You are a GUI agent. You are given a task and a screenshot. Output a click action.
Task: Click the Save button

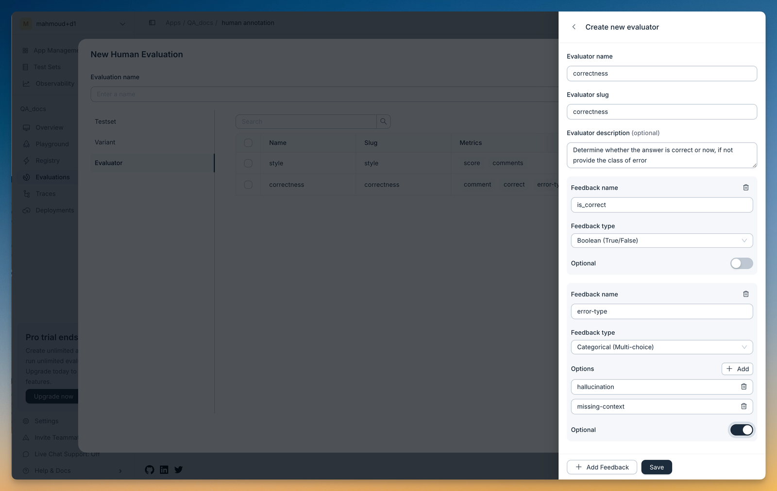(x=657, y=467)
